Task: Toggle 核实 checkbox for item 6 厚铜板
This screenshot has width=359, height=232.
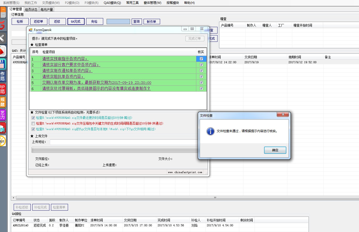Action: coord(201,89)
